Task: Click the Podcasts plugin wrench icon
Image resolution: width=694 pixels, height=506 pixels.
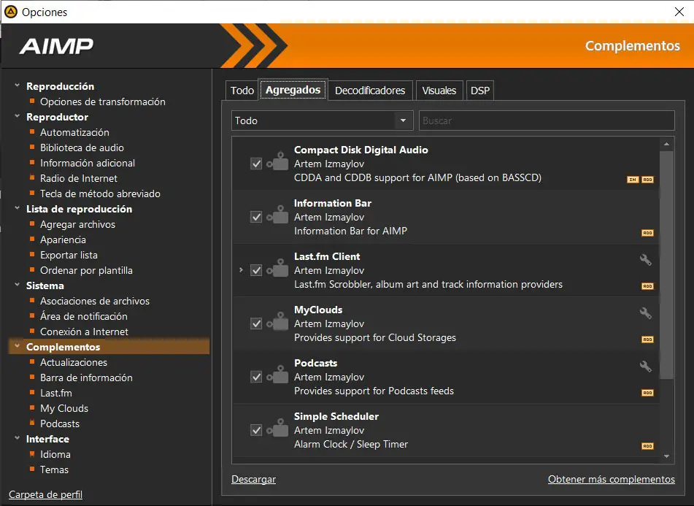Action: pos(645,366)
